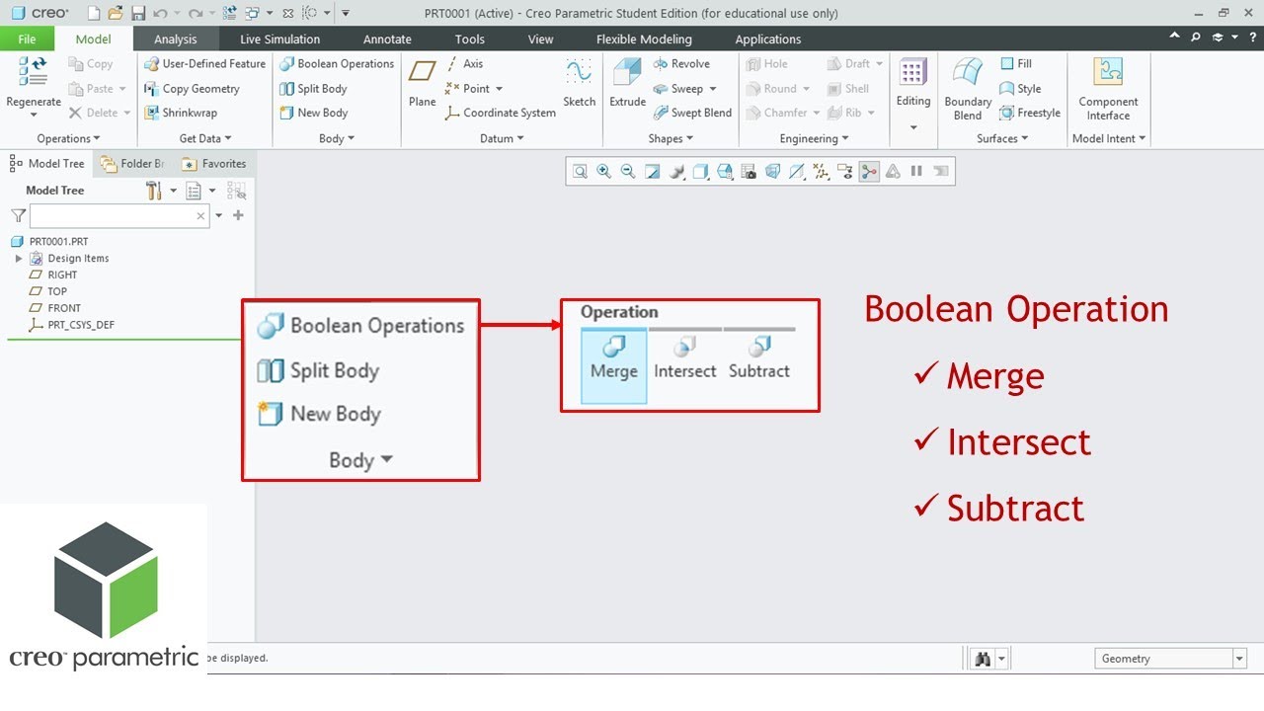This screenshot has height=711, width=1264.
Task: Select the RIGHT datum plane in tree
Action: tap(53, 276)
